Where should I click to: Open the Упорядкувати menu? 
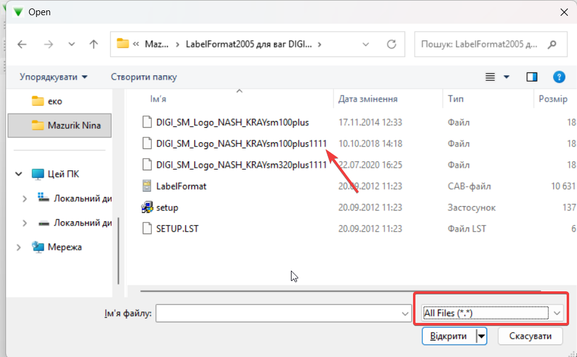click(53, 77)
